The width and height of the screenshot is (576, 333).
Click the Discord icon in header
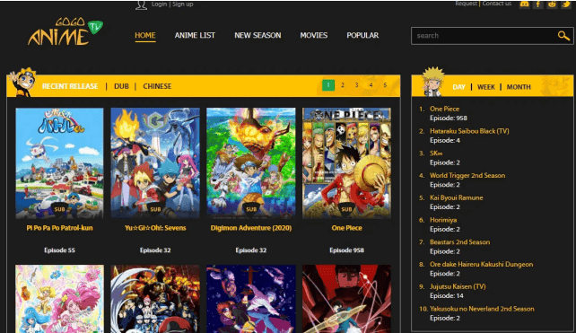pyautogui.click(x=524, y=4)
